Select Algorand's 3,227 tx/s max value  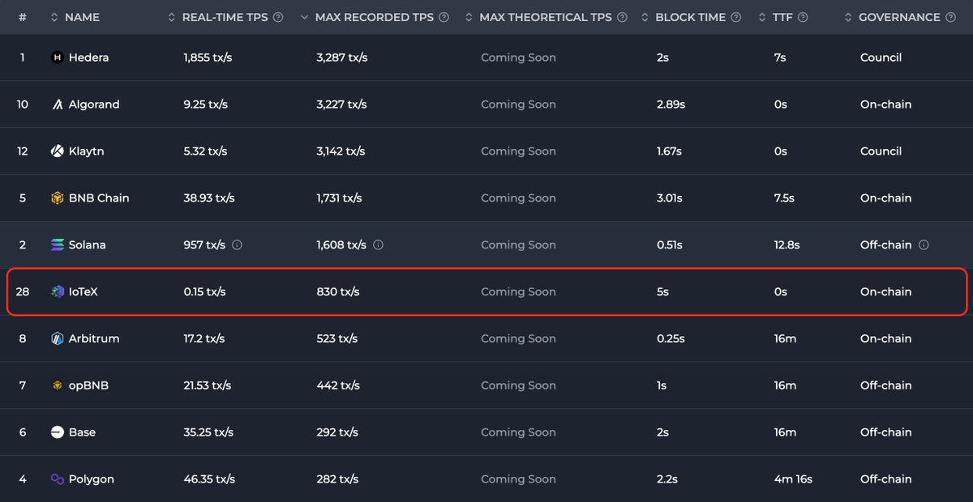pyautogui.click(x=341, y=104)
